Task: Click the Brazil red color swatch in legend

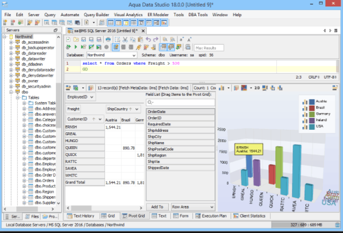Action: [x=312, y=108]
